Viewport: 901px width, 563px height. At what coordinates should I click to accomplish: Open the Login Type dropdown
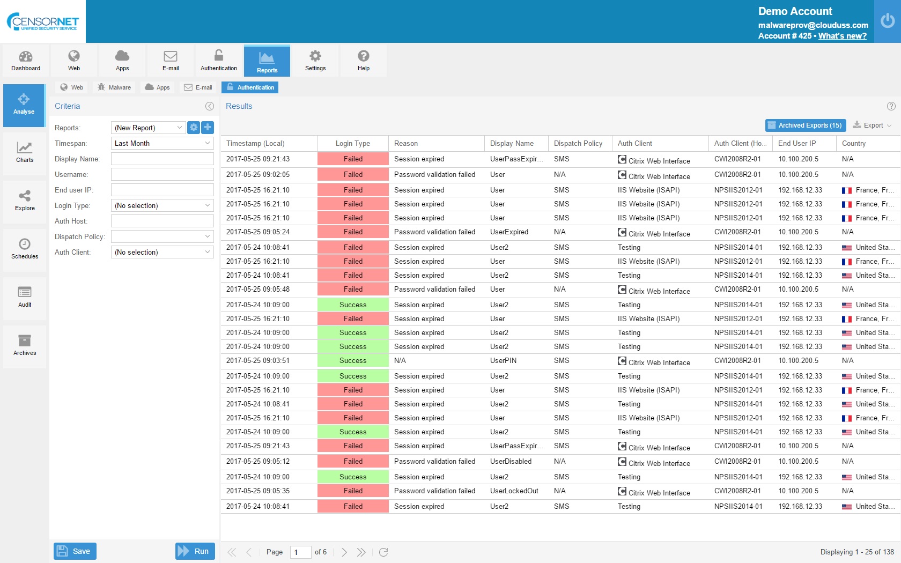click(x=208, y=205)
